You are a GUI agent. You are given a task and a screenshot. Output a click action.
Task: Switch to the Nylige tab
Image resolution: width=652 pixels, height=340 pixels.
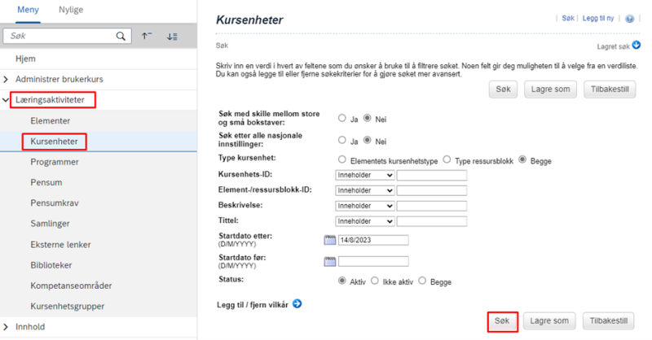[71, 10]
